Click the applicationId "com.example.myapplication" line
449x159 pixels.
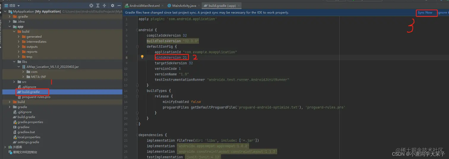196,52
